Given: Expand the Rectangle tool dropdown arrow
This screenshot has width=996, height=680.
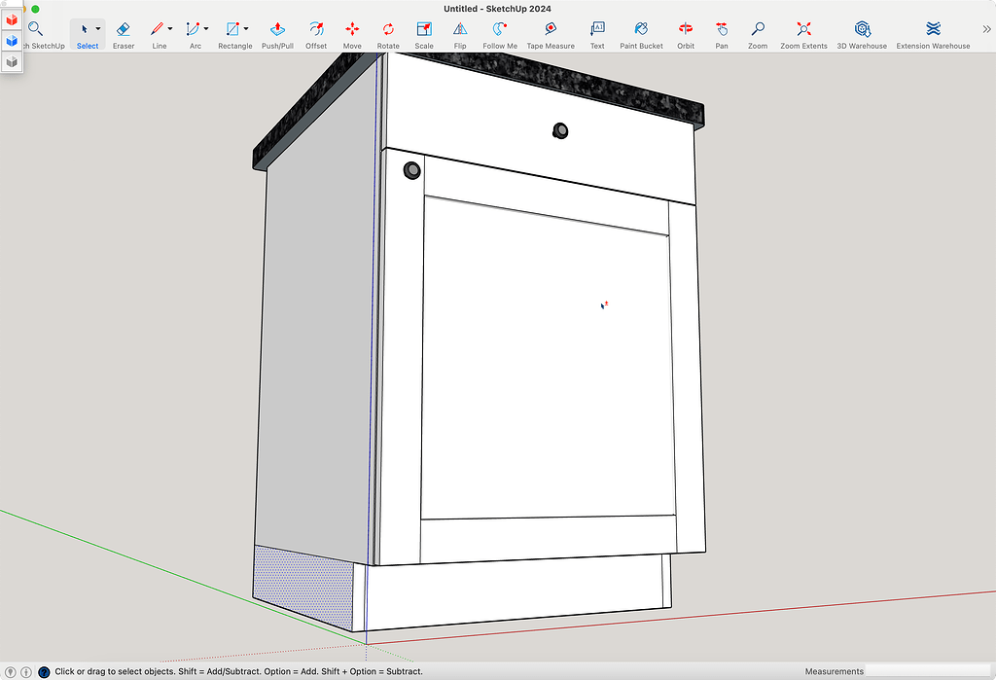Looking at the screenshot, I should point(246,29).
